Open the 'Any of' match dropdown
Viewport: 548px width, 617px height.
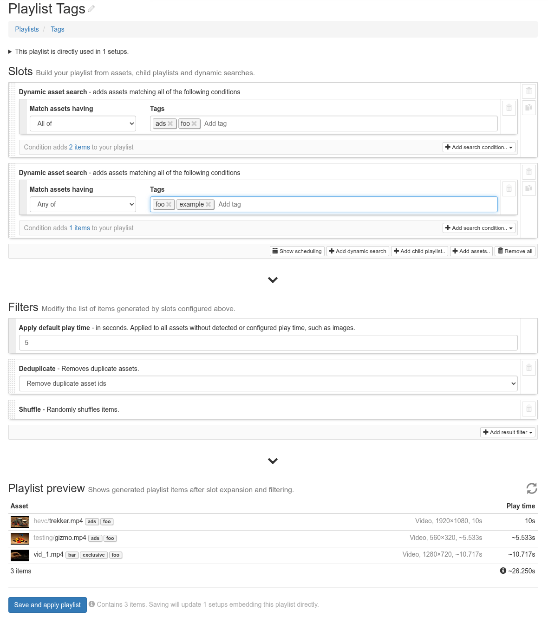[83, 204]
